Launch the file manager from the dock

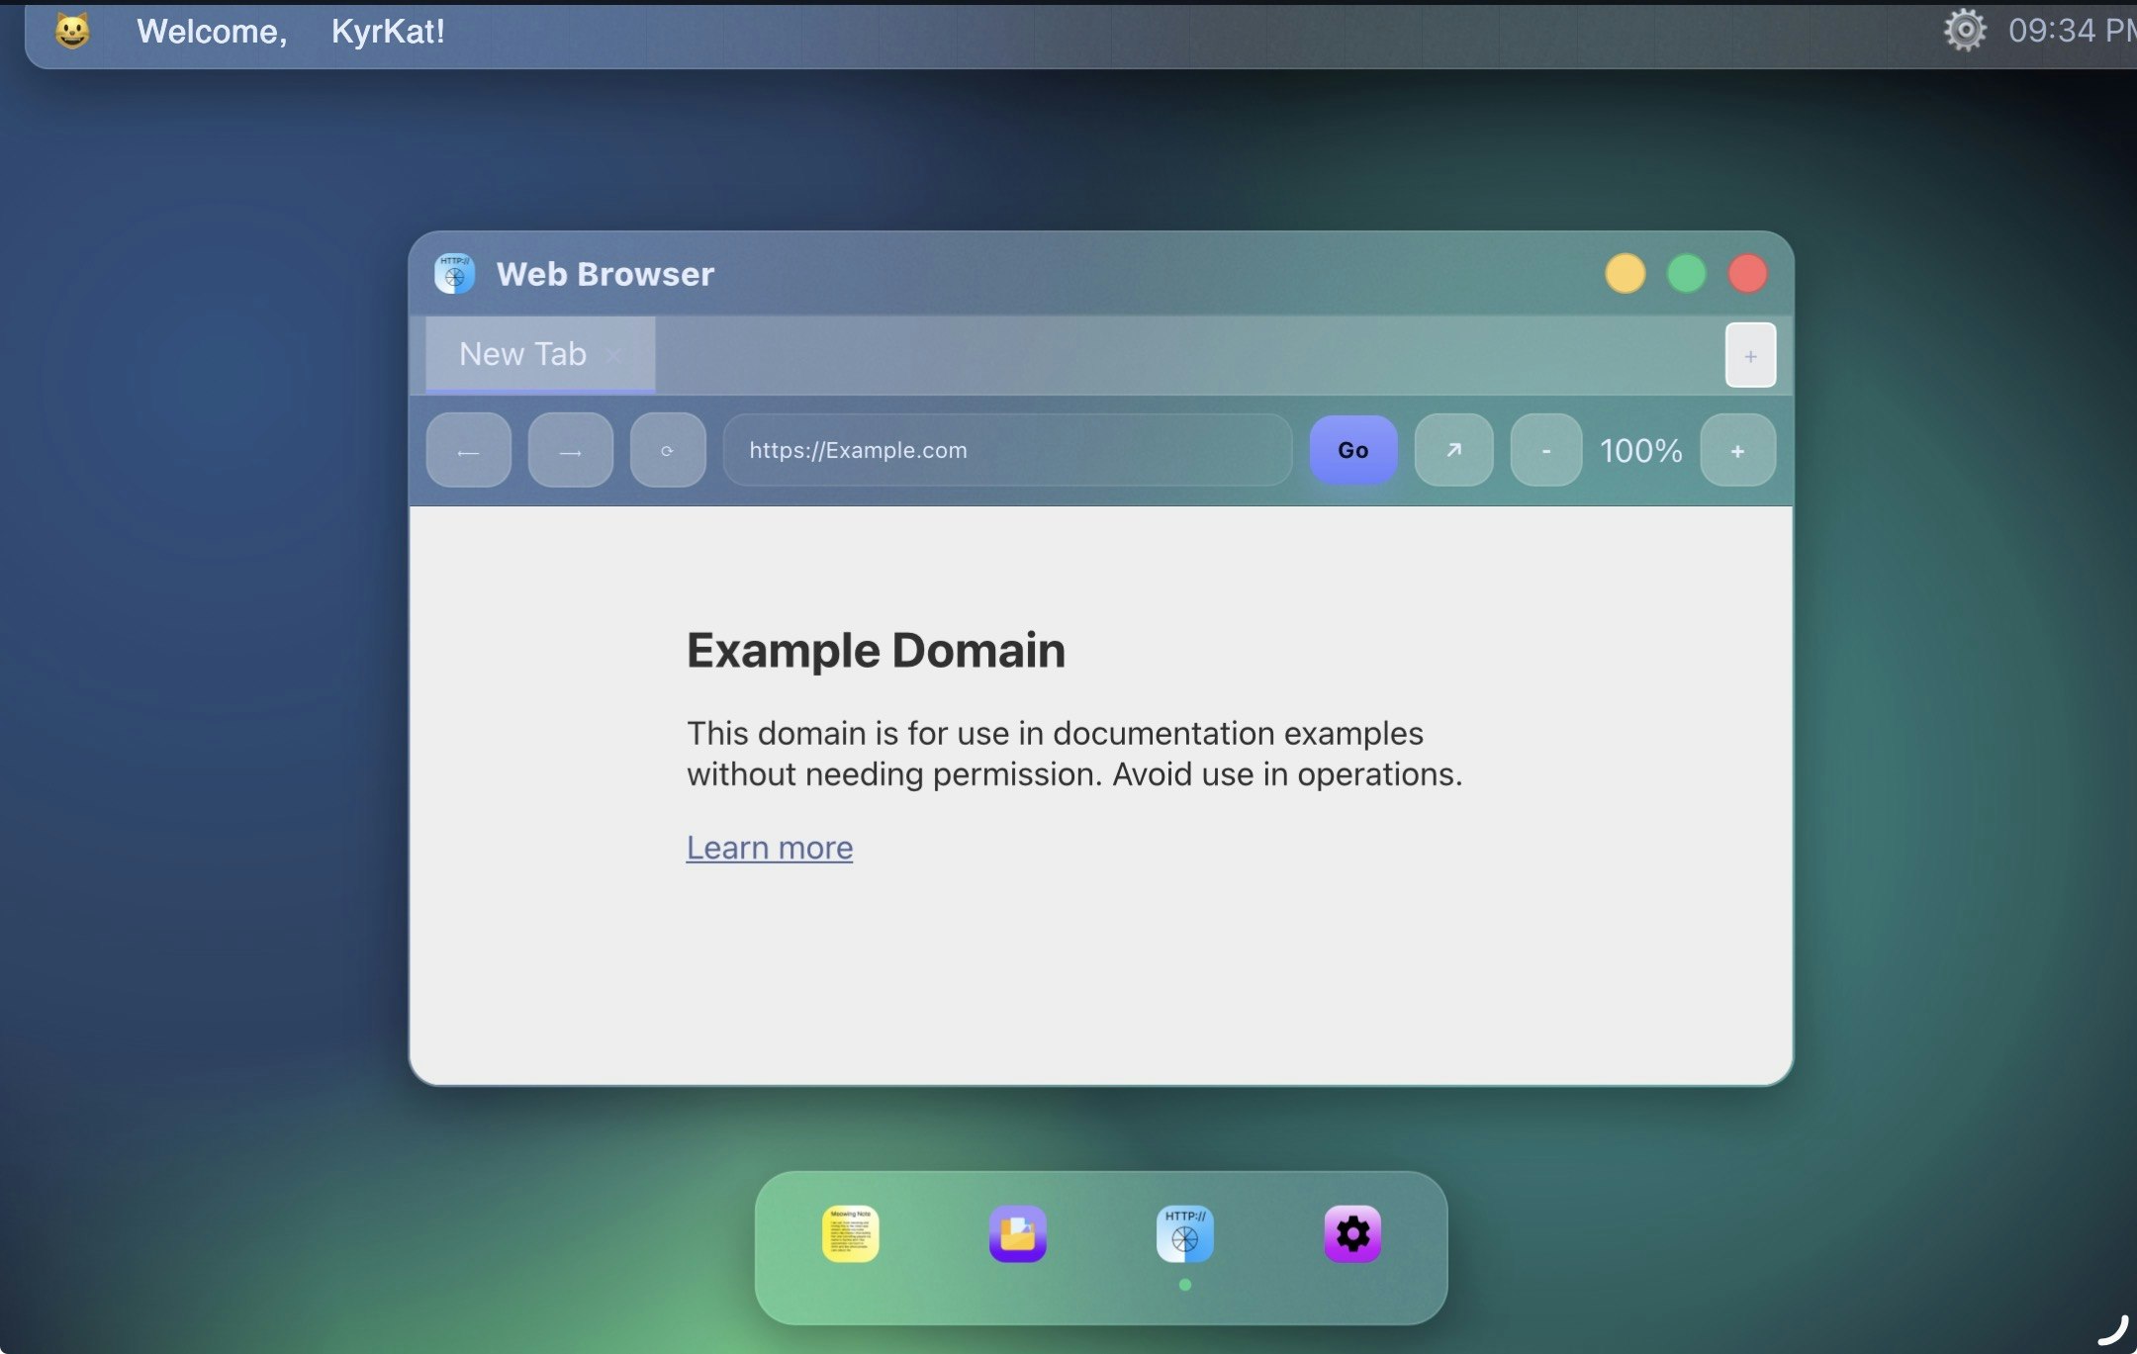click(1017, 1234)
